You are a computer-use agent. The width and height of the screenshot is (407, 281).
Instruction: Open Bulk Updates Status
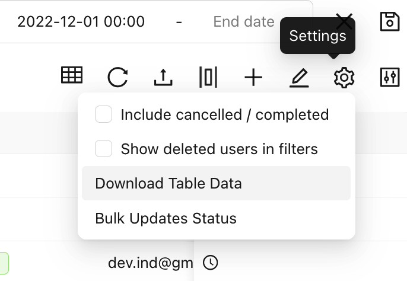coord(166,218)
